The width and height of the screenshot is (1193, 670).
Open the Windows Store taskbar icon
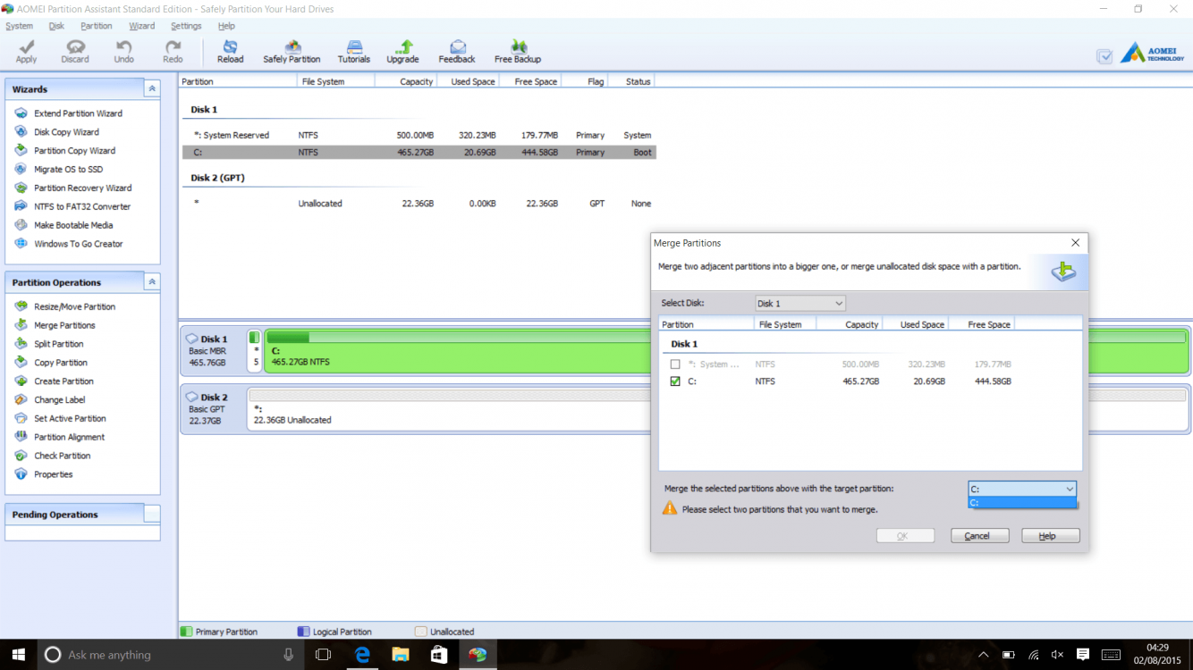pos(439,655)
